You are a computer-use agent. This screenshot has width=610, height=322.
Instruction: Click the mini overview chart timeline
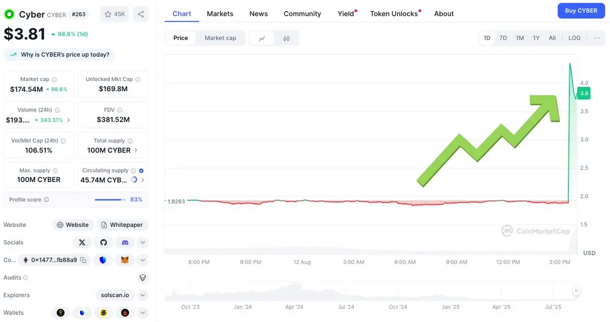pos(371,292)
